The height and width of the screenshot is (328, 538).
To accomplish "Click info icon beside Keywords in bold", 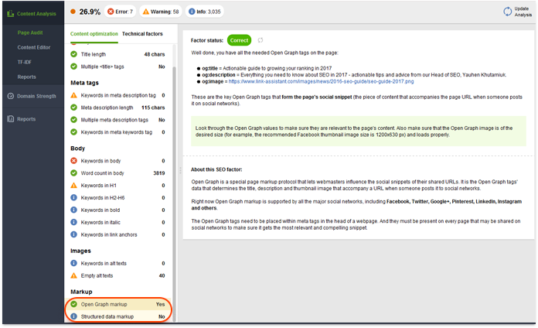I will [x=73, y=210].
